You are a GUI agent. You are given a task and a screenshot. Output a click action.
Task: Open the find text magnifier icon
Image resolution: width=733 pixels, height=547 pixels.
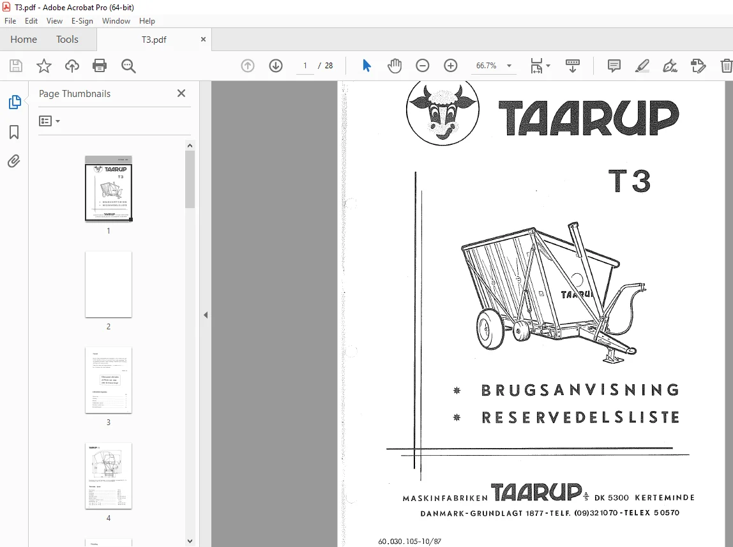tap(128, 66)
